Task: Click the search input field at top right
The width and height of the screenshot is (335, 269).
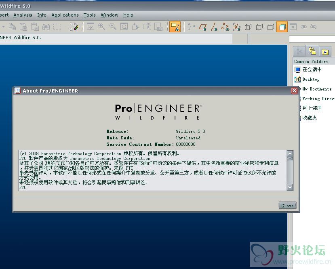Action: pyautogui.click(x=312, y=39)
